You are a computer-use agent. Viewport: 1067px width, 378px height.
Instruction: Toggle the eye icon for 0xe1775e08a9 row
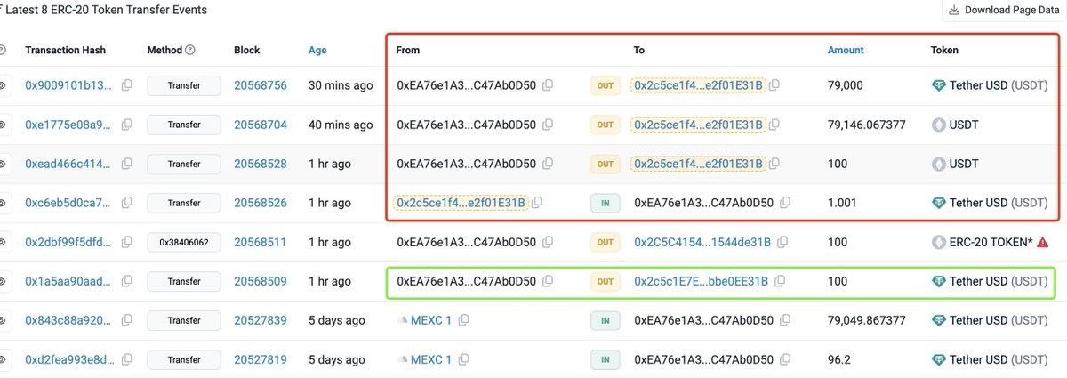point(4,125)
